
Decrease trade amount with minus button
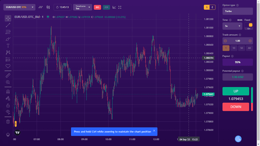click(225, 41)
